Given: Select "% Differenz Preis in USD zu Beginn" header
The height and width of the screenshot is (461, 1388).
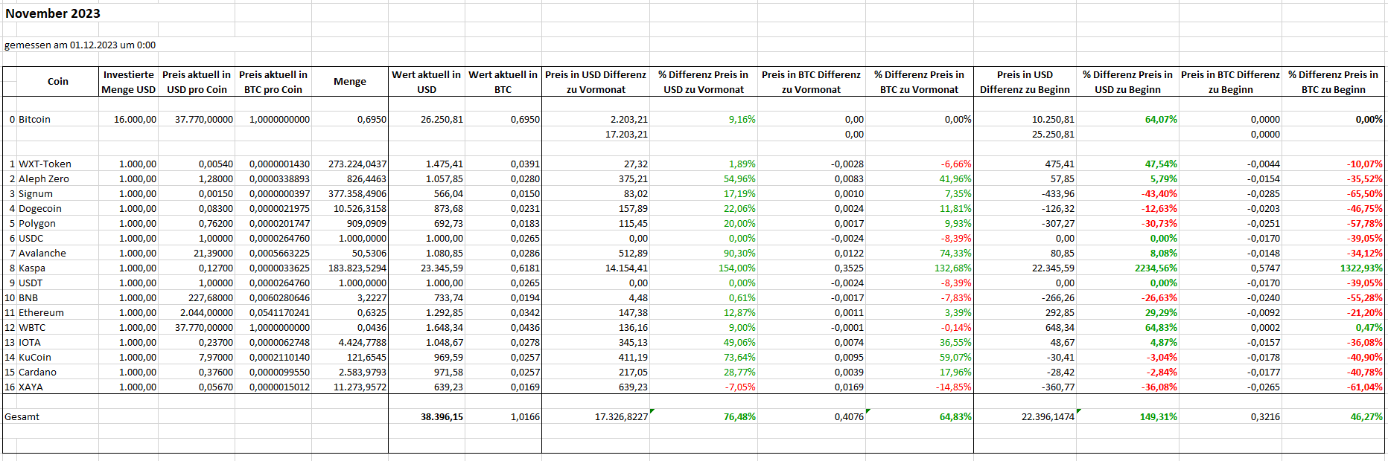Looking at the screenshot, I should coord(1127,82).
